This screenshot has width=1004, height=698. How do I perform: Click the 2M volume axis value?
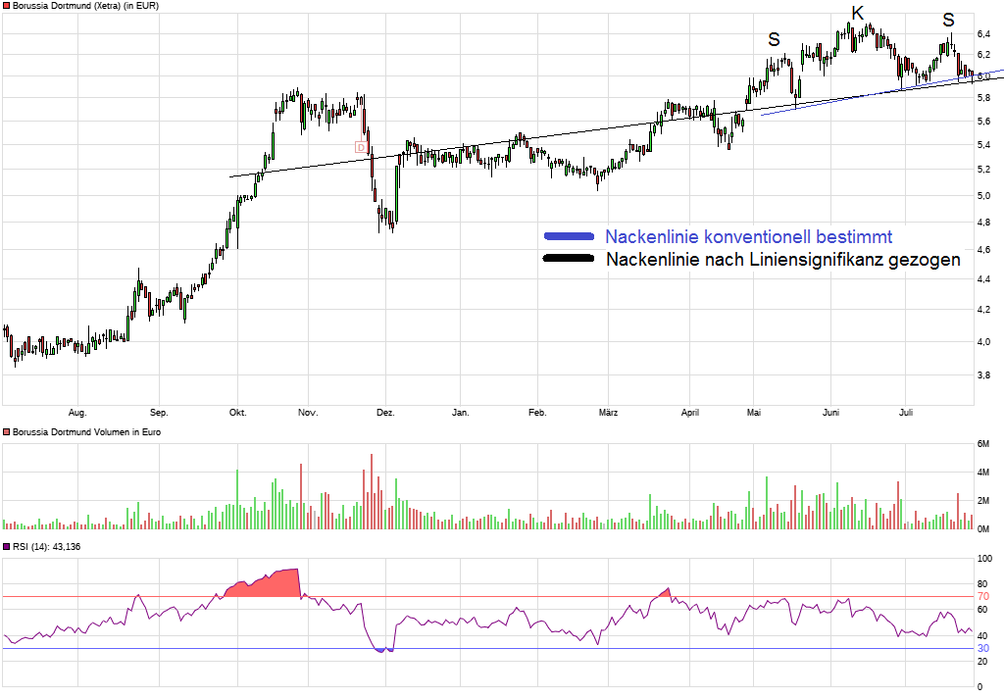pyautogui.click(x=982, y=501)
